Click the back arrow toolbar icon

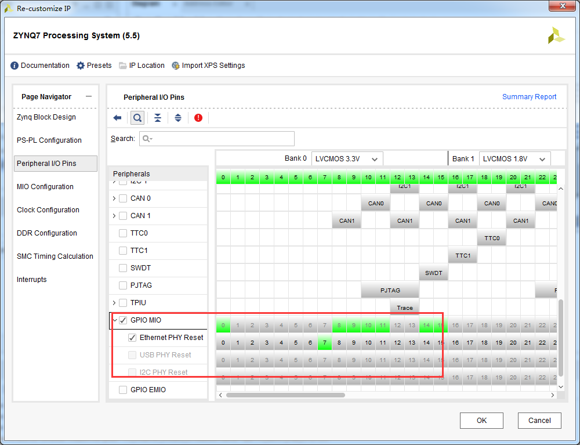tap(117, 118)
